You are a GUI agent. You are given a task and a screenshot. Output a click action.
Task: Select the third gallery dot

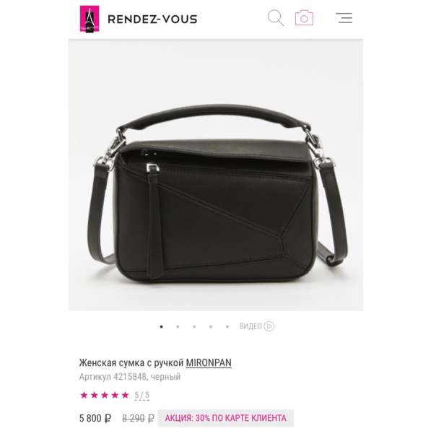pyautogui.click(x=194, y=326)
